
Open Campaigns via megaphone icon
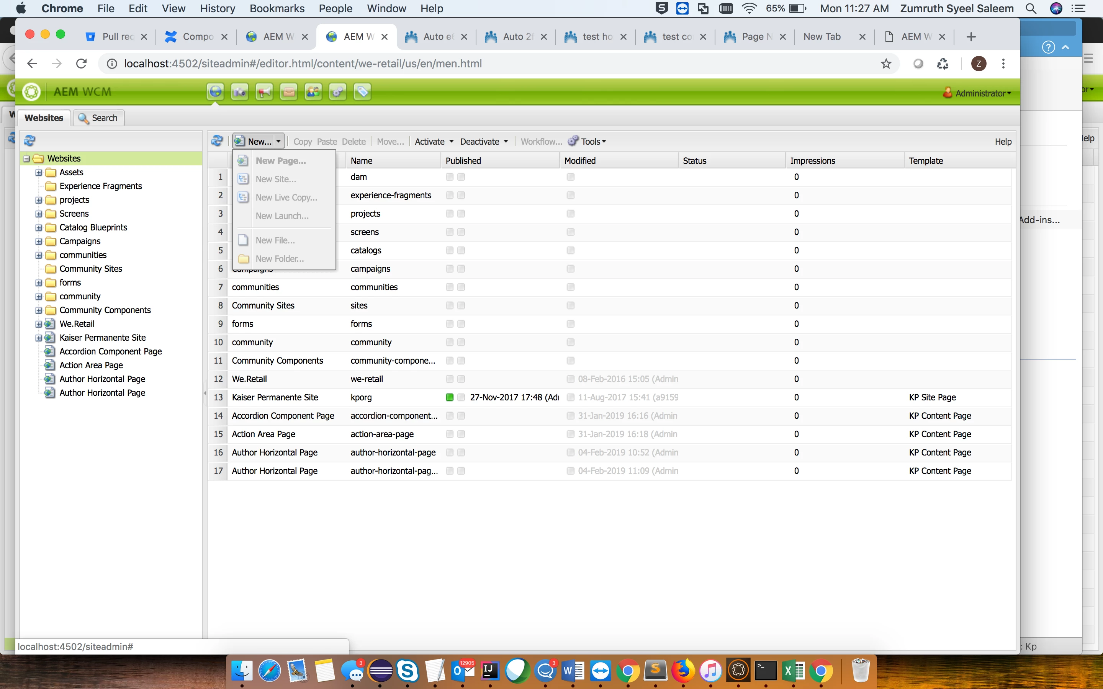coord(264,92)
